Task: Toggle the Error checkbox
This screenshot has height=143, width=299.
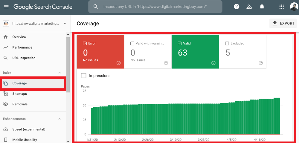Action: pos(85,43)
